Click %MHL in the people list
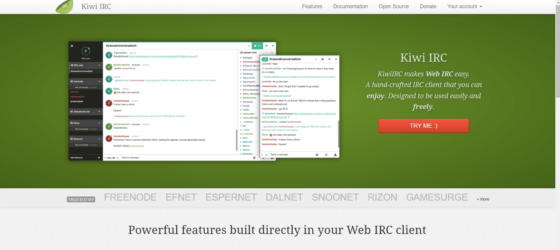The height and width of the screenshot is (250, 560). coord(246,110)
